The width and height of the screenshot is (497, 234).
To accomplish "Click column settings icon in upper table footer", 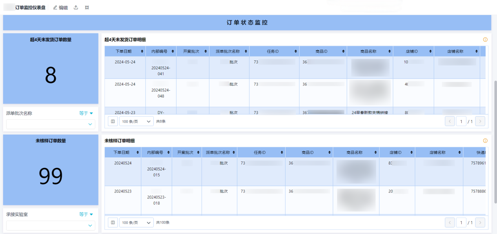I will [x=113, y=122].
